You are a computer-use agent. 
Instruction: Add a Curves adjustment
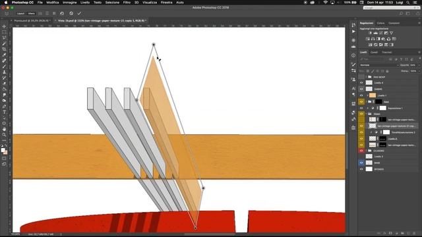[x=381, y=33]
